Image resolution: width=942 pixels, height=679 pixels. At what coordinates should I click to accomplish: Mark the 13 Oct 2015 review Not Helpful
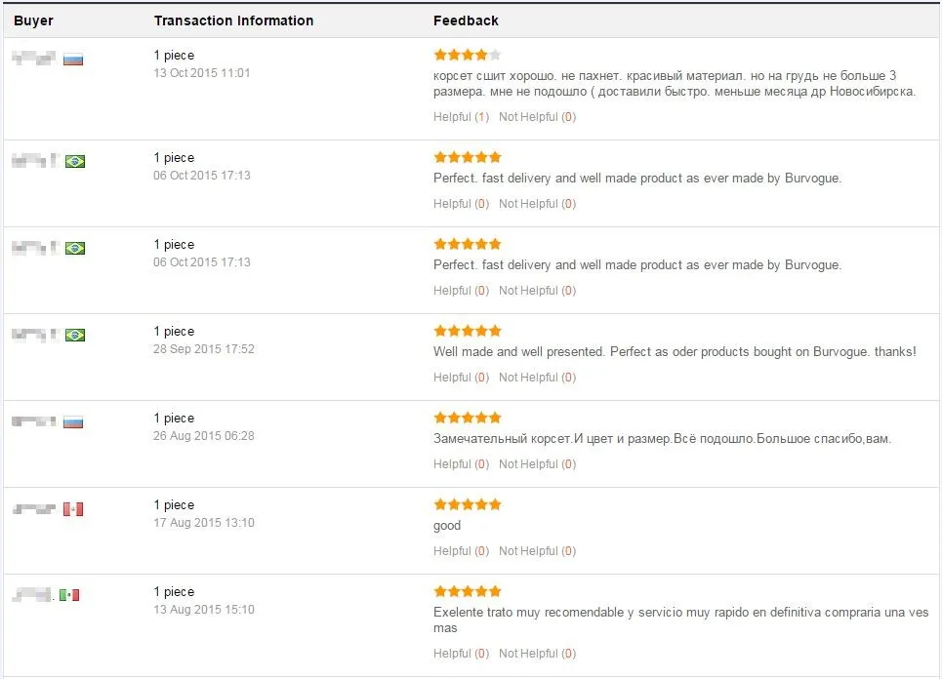[537, 117]
